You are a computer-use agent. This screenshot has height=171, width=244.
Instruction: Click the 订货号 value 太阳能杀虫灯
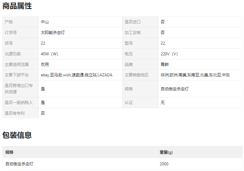[x=53, y=33]
